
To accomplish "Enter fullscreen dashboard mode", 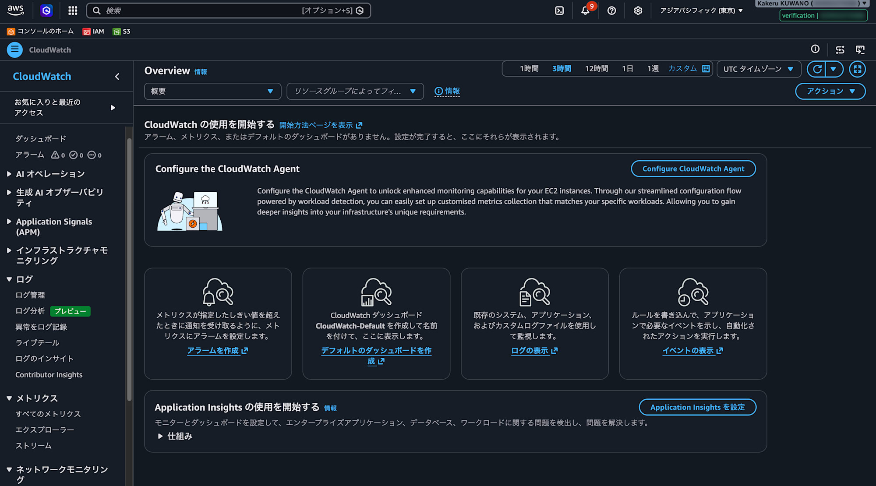I will click(x=857, y=69).
